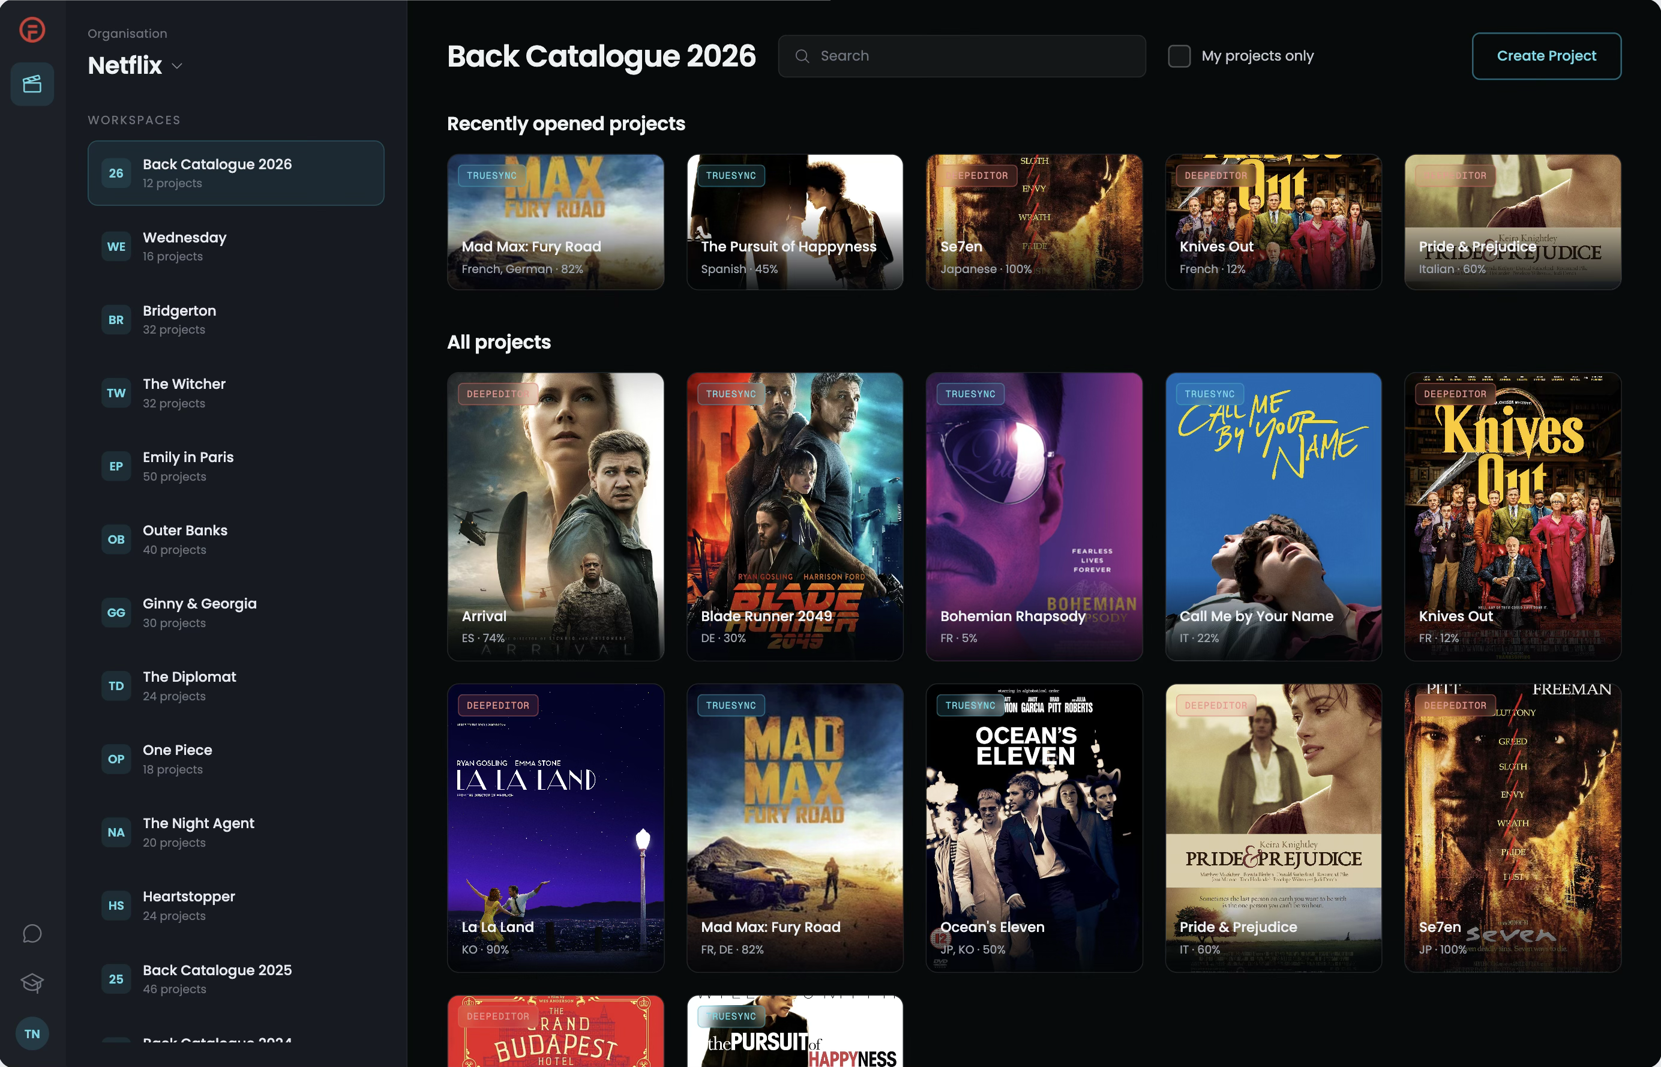
Task: Click the search magnifier icon
Action: [802, 56]
